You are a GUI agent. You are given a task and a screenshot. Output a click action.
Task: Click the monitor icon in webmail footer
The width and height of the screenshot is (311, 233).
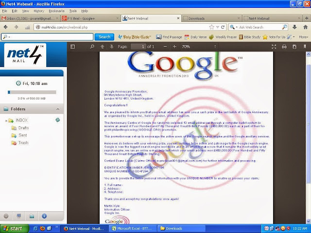point(19,216)
